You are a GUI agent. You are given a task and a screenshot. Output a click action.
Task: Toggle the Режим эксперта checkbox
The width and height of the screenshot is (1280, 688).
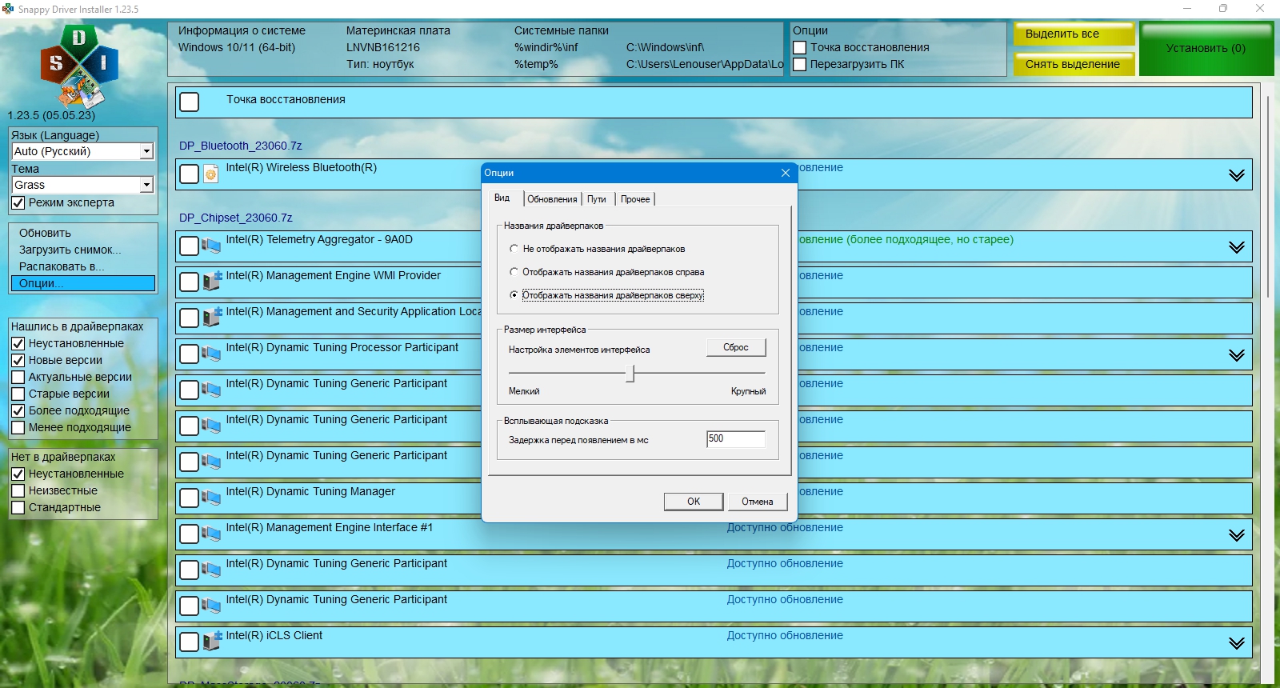point(18,203)
